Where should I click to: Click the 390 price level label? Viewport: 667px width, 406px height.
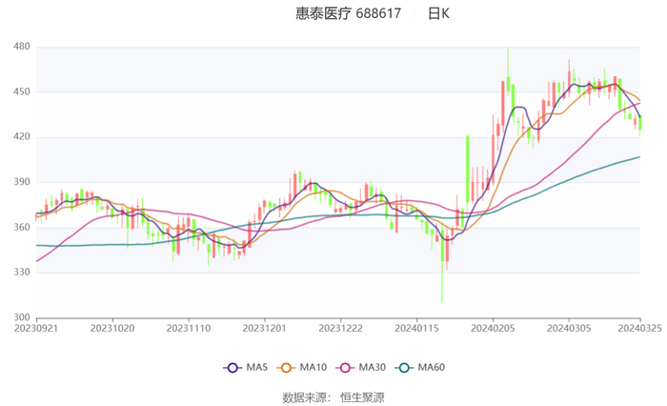pyautogui.click(x=22, y=182)
